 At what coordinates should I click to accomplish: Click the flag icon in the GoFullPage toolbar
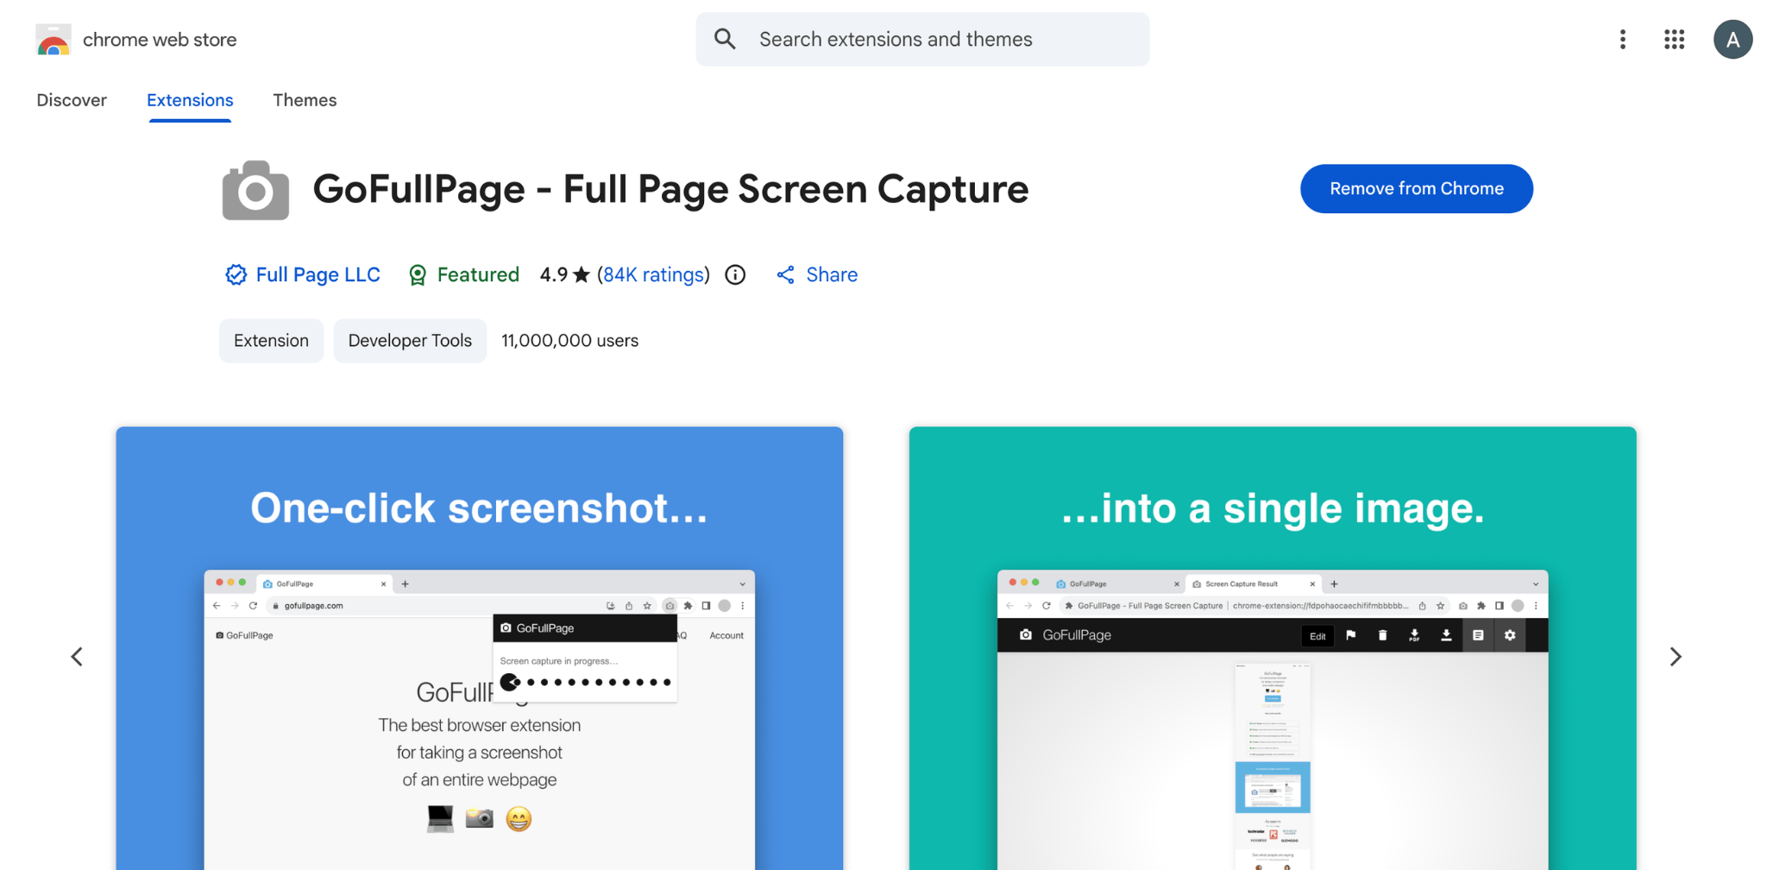(1352, 636)
